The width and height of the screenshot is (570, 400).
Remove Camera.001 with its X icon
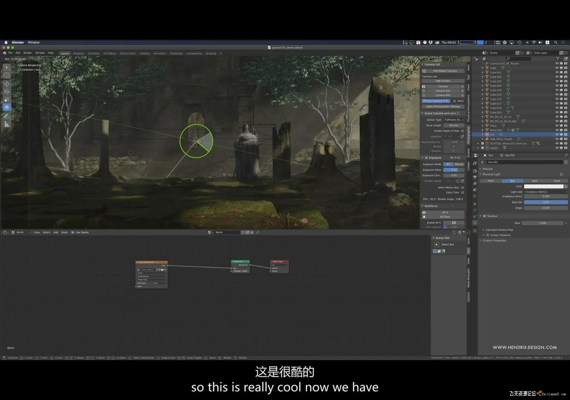[x=462, y=91]
